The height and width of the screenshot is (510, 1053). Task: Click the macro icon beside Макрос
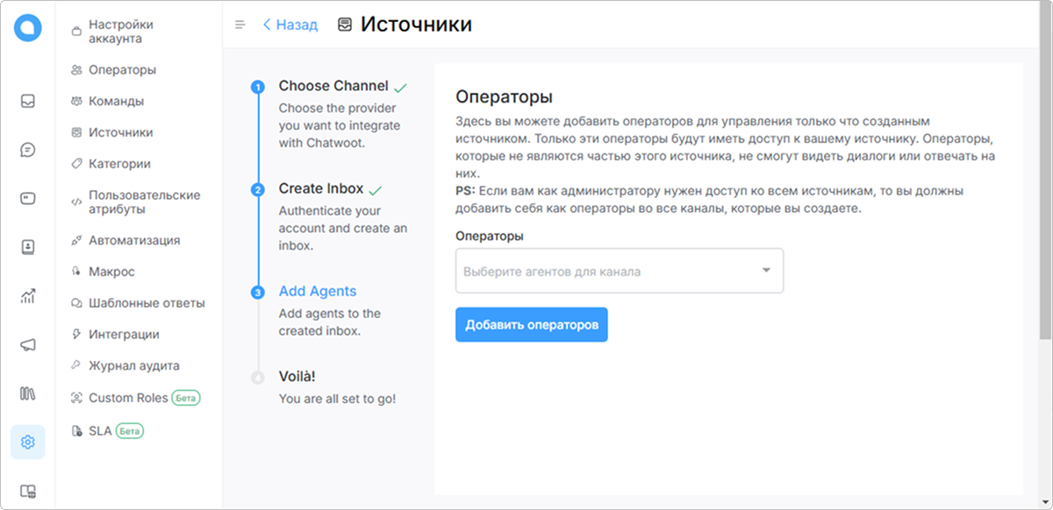point(76,273)
